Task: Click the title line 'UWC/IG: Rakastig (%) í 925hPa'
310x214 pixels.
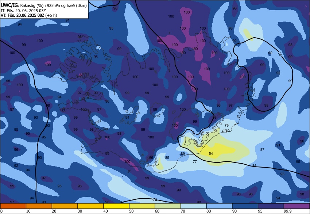Action: [44, 5]
